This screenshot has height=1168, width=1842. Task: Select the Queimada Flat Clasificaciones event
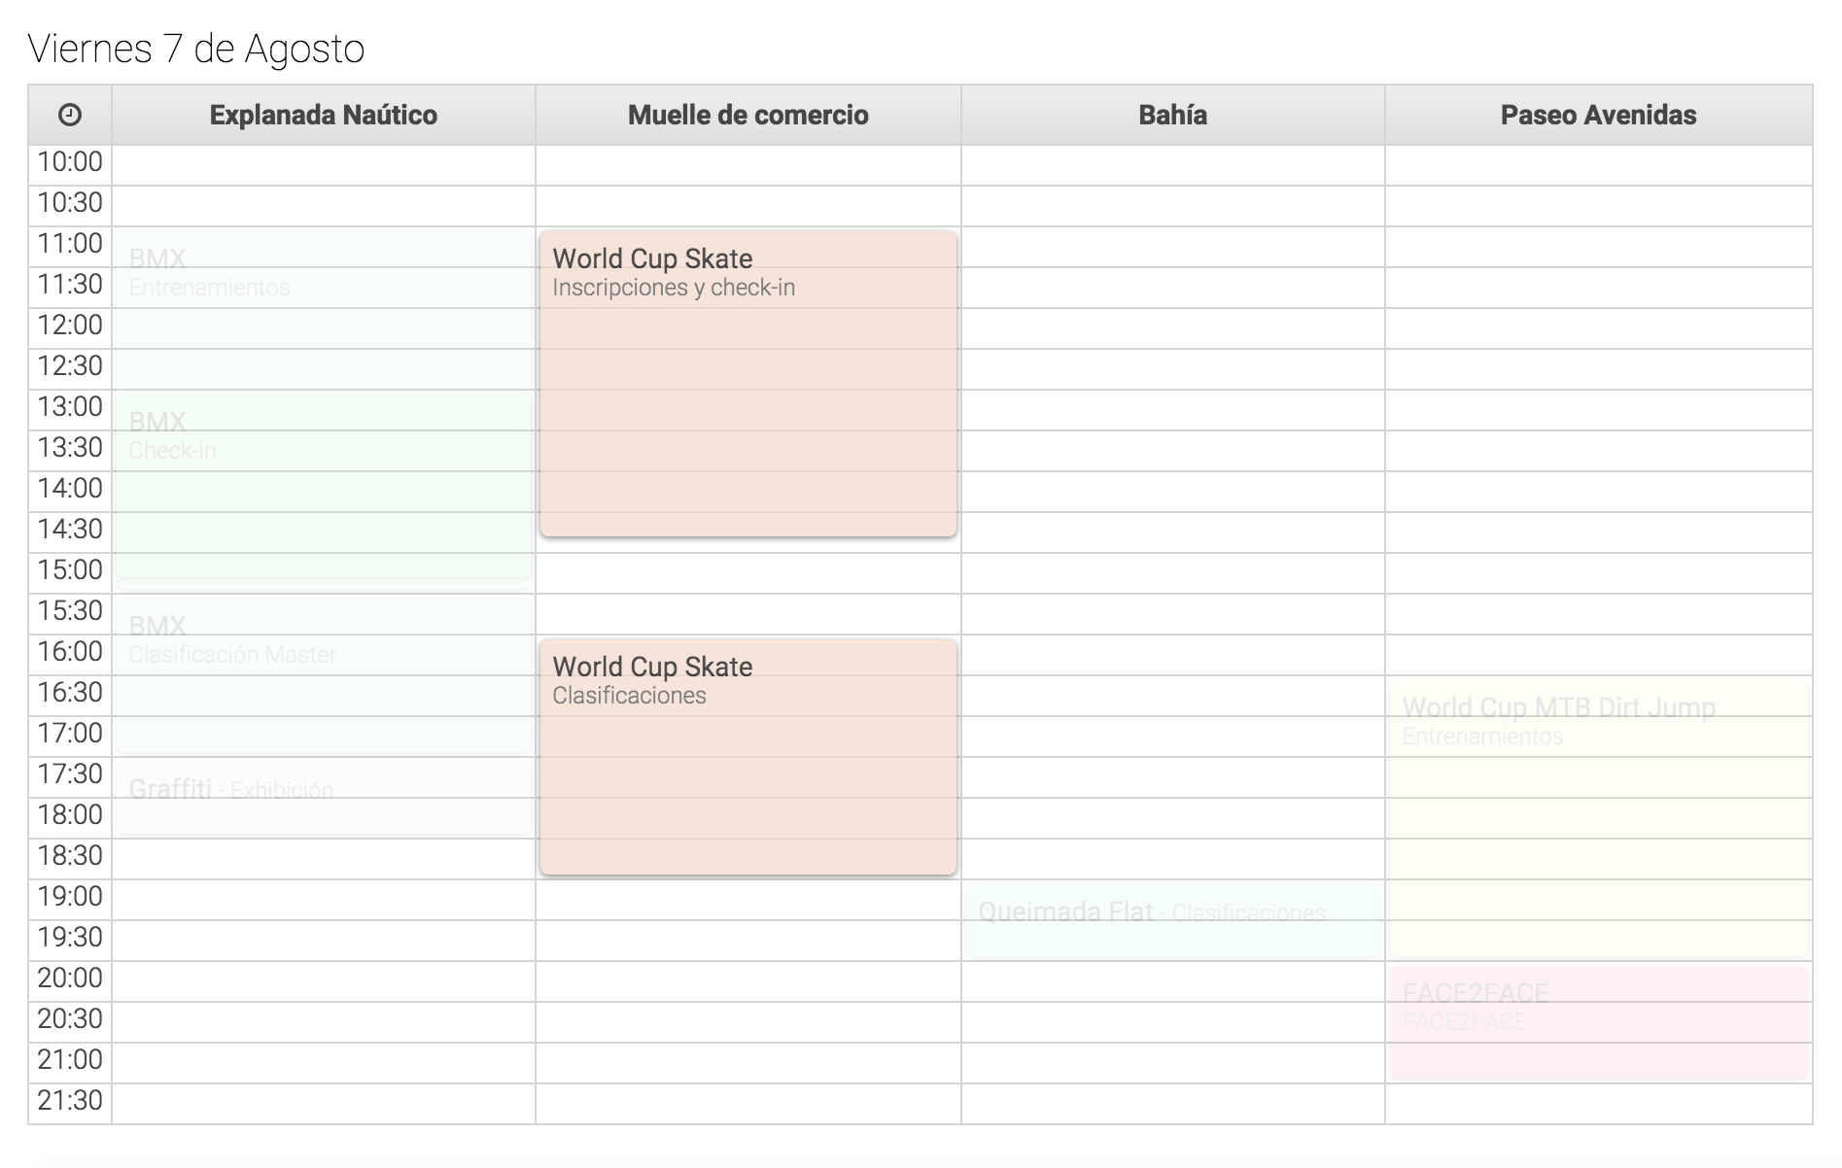[1172, 919]
